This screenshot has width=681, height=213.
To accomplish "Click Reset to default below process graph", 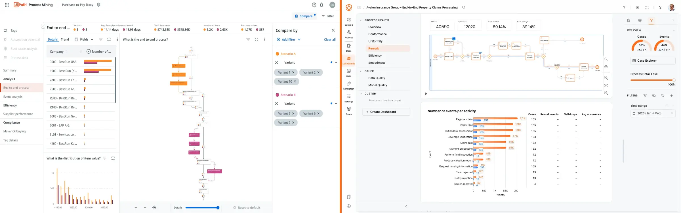I will (247, 208).
